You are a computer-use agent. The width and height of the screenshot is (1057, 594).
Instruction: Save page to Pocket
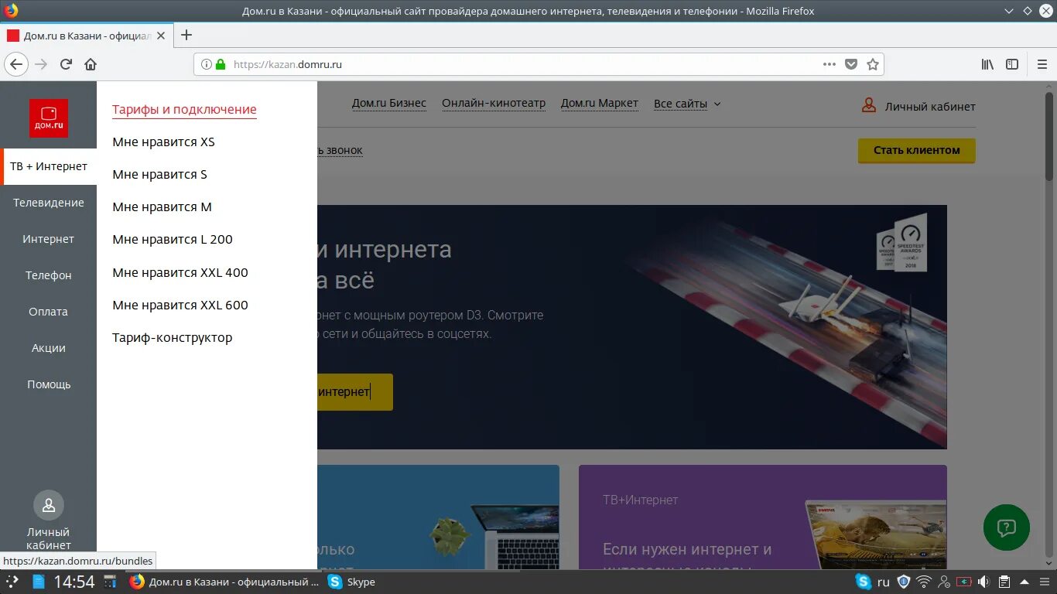(x=851, y=64)
